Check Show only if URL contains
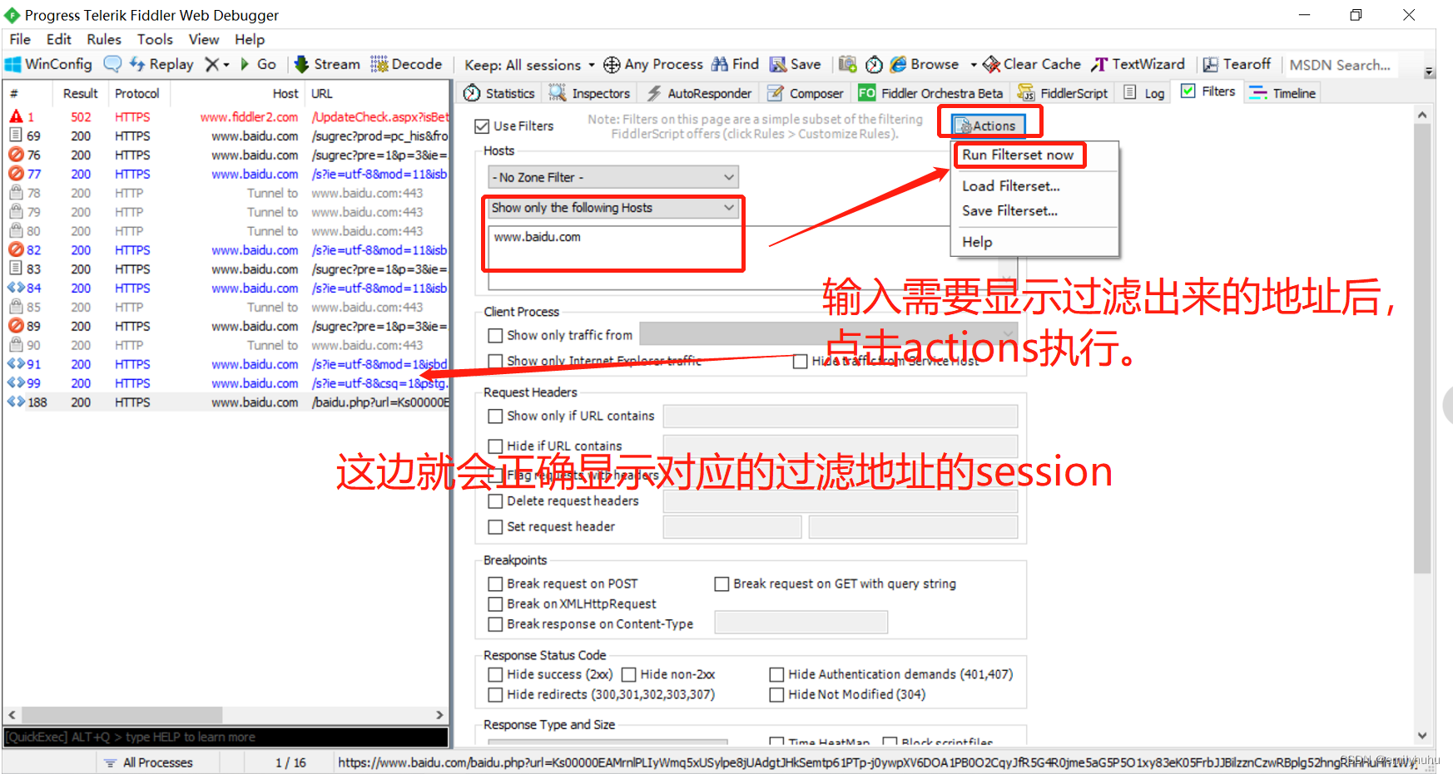Screen dimensions: 1453x774 495,416
